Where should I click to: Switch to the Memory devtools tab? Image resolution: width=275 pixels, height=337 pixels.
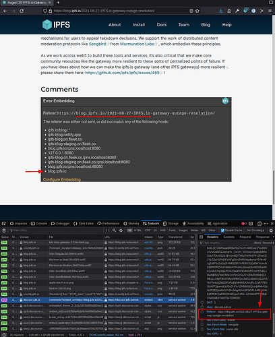131,224
